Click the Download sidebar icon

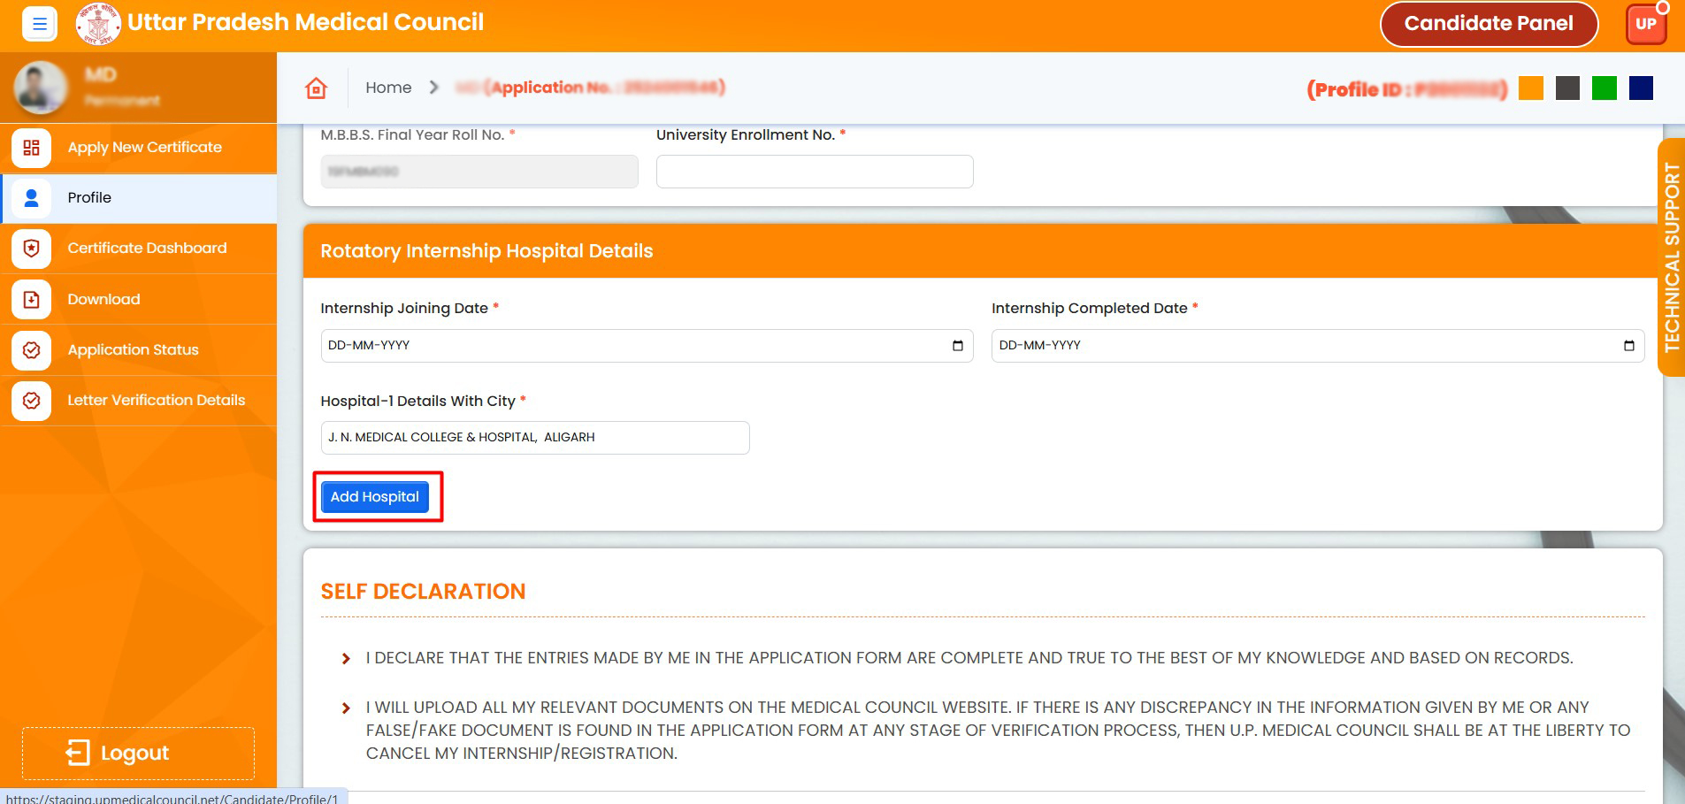tap(31, 300)
